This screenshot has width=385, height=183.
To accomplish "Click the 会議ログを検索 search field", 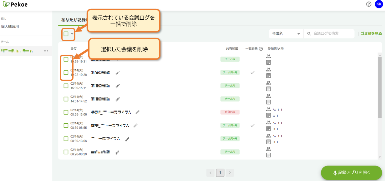I will [x=329, y=34].
